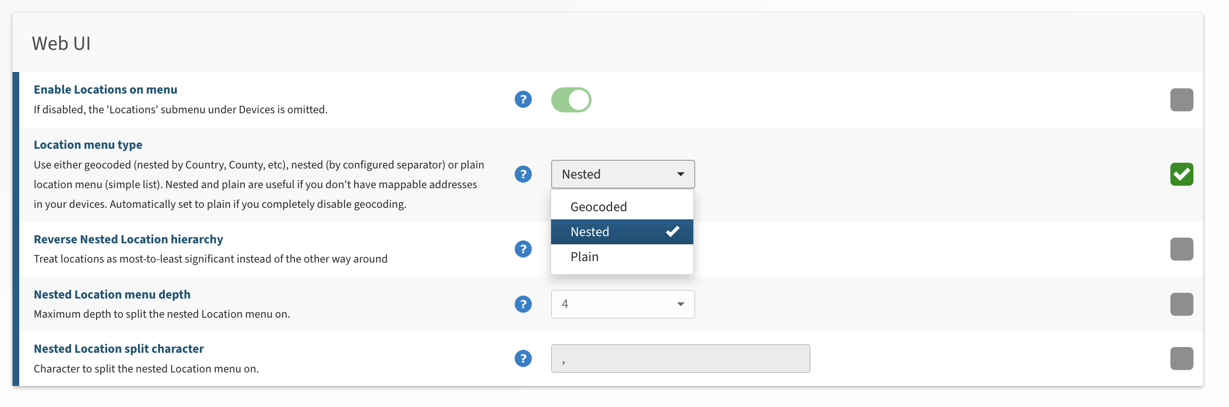Select Geocoded from the dropdown list
Screen dimensions: 1229x407
point(599,207)
